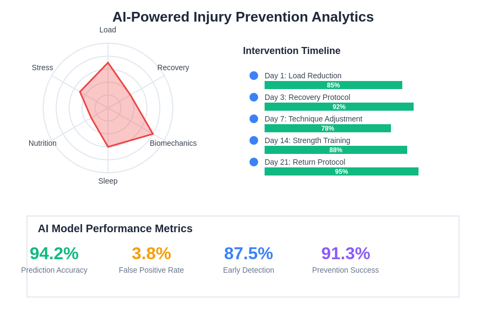486x324 pixels.
Task: Select the Day 14 Strength Training dot
Action: tap(254, 140)
